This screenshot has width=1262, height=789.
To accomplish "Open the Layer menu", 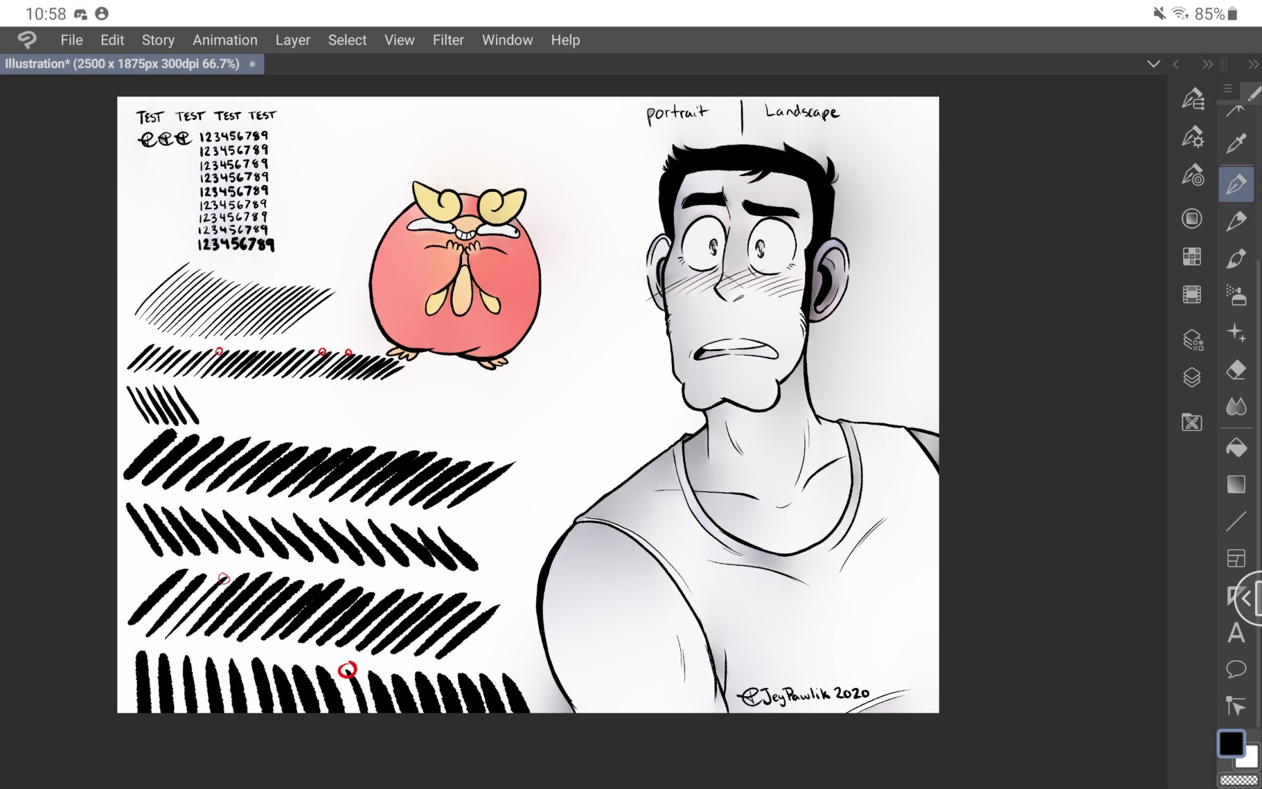I will coord(292,40).
